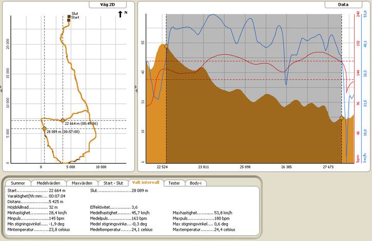The width and height of the screenshot is (372, 241).
Task: Click the north arrow compass icon
Action: point(120,14)
